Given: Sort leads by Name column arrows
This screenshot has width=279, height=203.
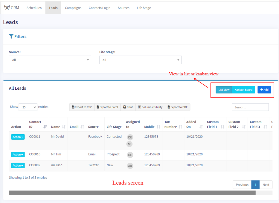Looking at the screenshot, I should 64,127.
